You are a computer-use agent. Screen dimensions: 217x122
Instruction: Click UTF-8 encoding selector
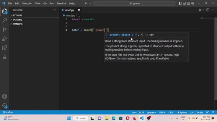click(162, 113)
